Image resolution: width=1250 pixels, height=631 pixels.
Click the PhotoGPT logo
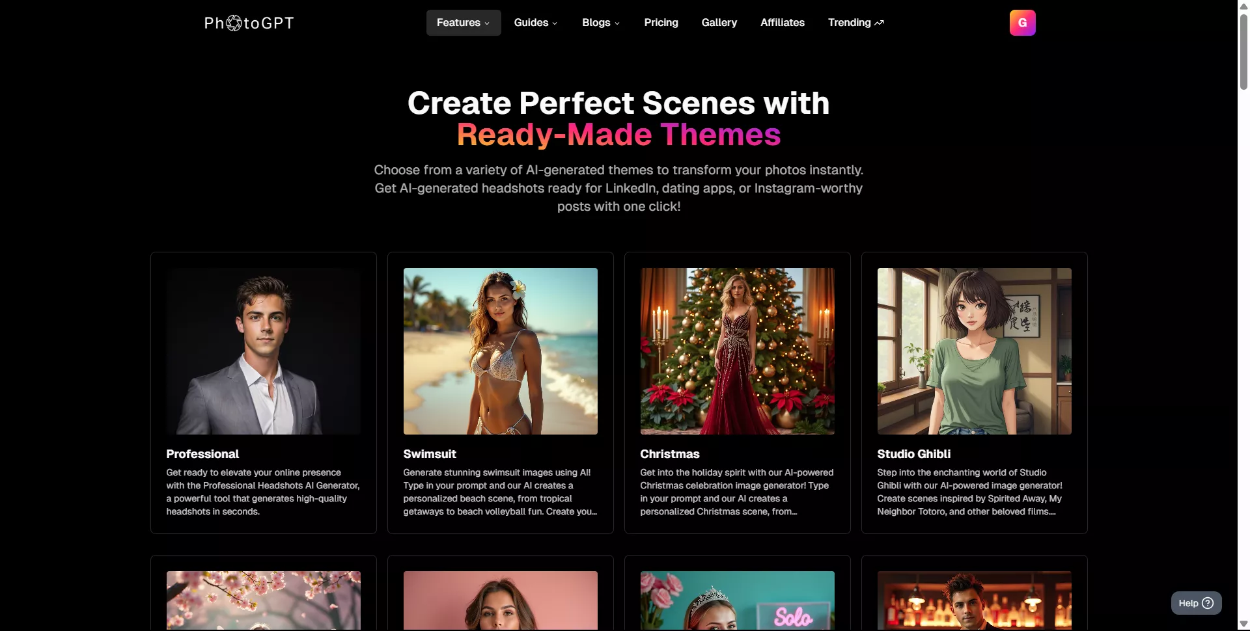(x=249, y=23)
